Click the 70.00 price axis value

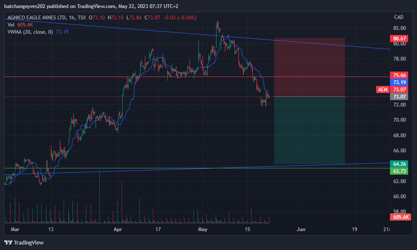tap(399, 120)
